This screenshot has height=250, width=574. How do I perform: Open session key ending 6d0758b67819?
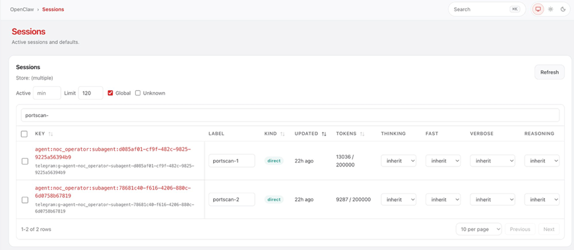coord(113,192)
